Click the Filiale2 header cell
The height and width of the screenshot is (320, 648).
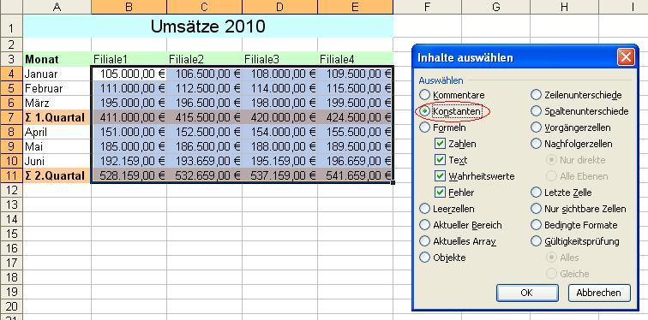[205, 59]
